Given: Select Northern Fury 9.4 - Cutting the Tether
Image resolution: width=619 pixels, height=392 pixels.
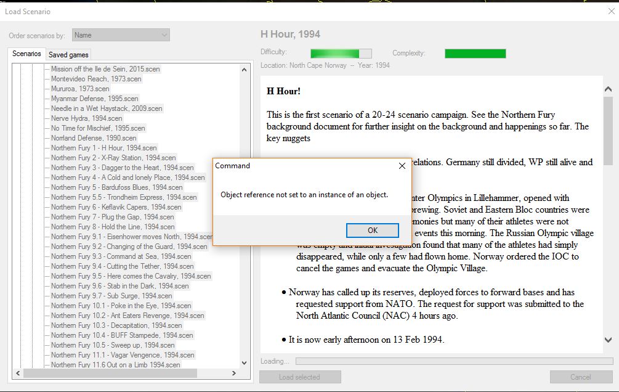Looking at the screenshot, I should 123,266.
